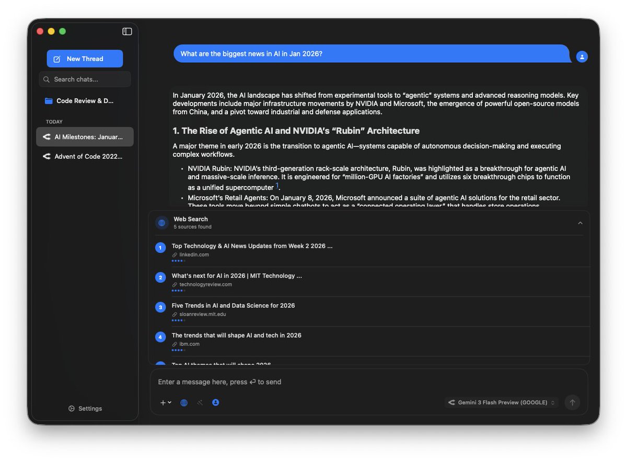Click the send arrow button

572,402
